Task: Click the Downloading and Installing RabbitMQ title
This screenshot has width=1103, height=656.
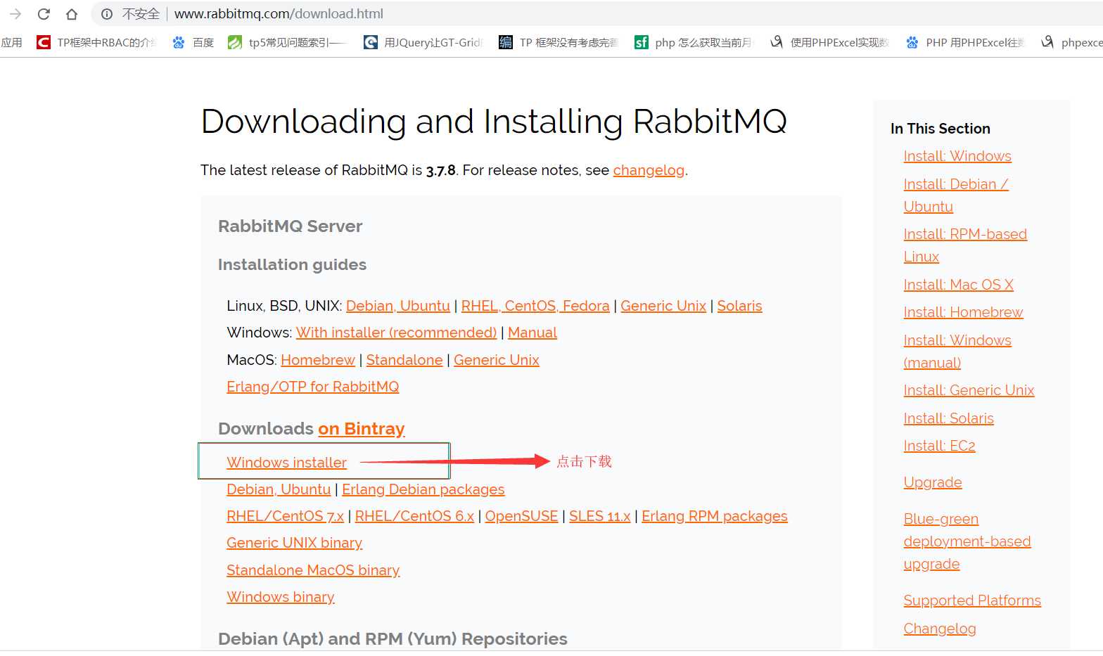Action: pos(494,121)
